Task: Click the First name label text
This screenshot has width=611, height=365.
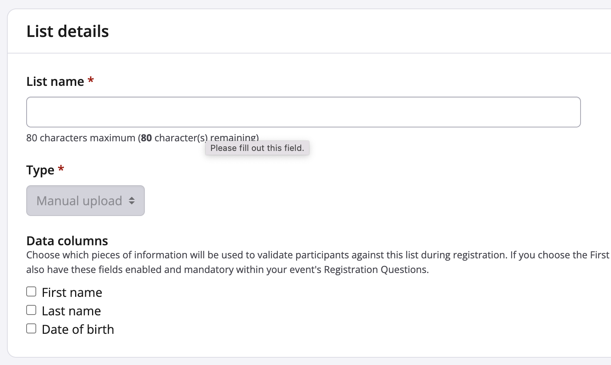Action: (72, 293)
